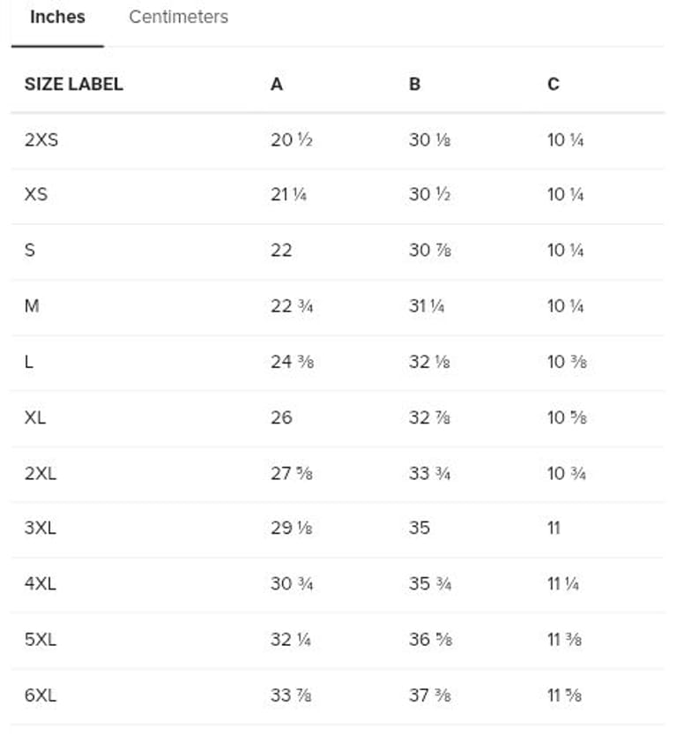Click the 5XL size label

pyautogui.click(x=41, y=640)
